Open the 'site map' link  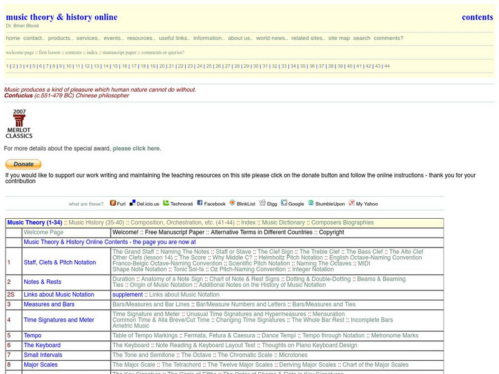point(339,38)
